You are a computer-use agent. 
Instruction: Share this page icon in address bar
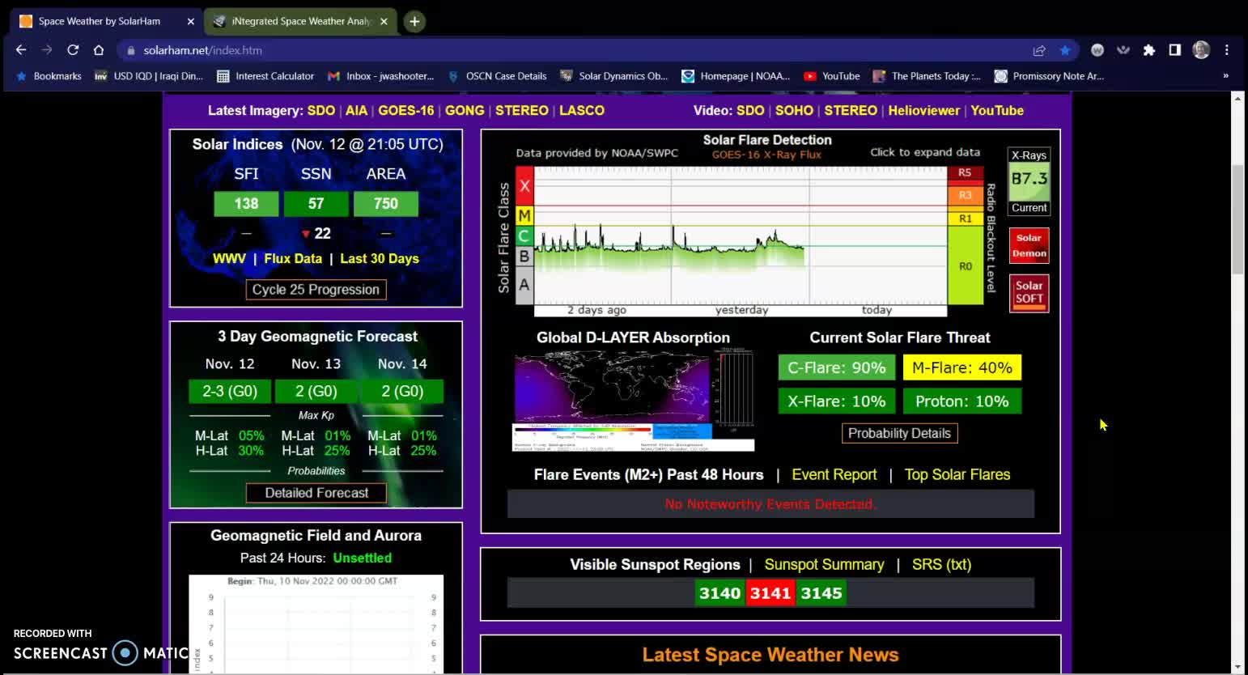(1039, 50)
